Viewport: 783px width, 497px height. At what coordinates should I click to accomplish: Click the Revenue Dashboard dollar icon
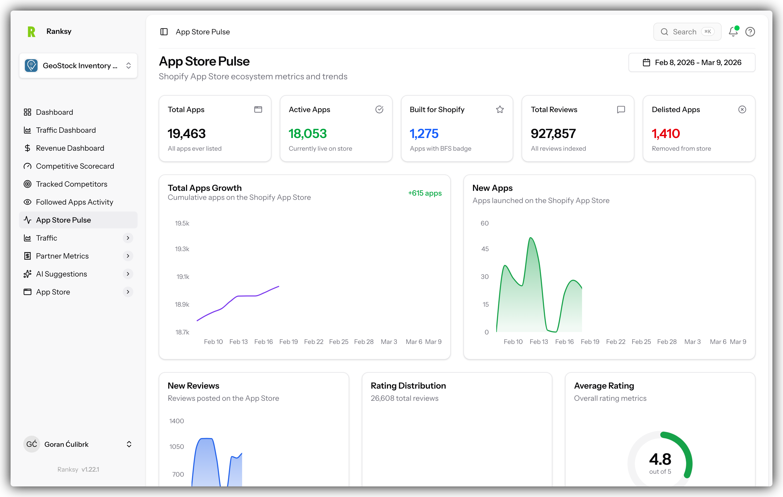point(28,148)
